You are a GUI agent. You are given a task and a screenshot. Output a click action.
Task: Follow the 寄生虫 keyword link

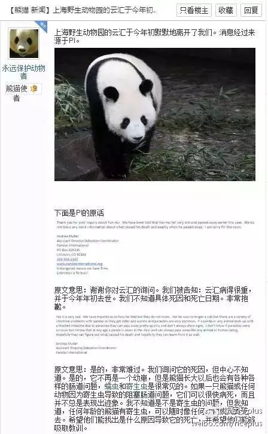point(137,386)
